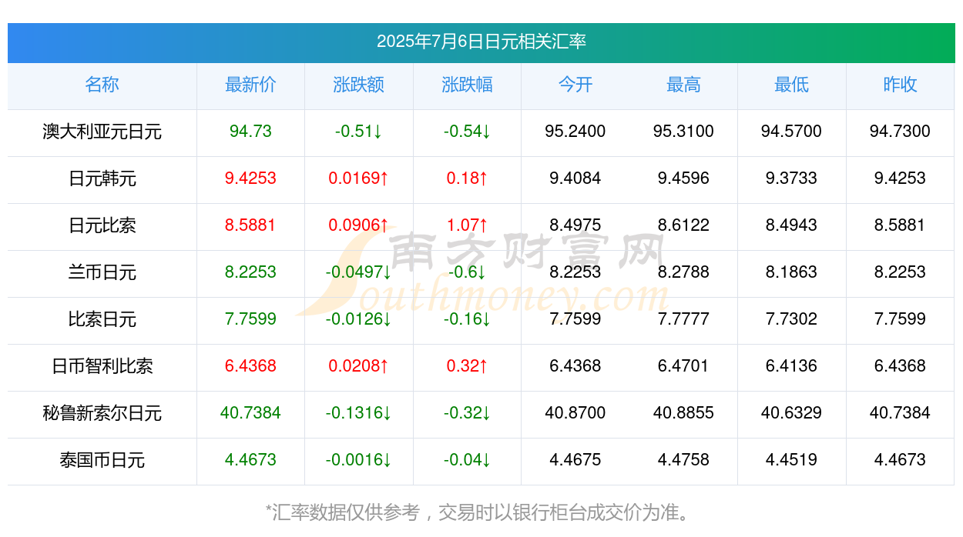Screen dimensions: 963x537
Task: Select the 日币智利比索 row name
Action: point(102,366)
